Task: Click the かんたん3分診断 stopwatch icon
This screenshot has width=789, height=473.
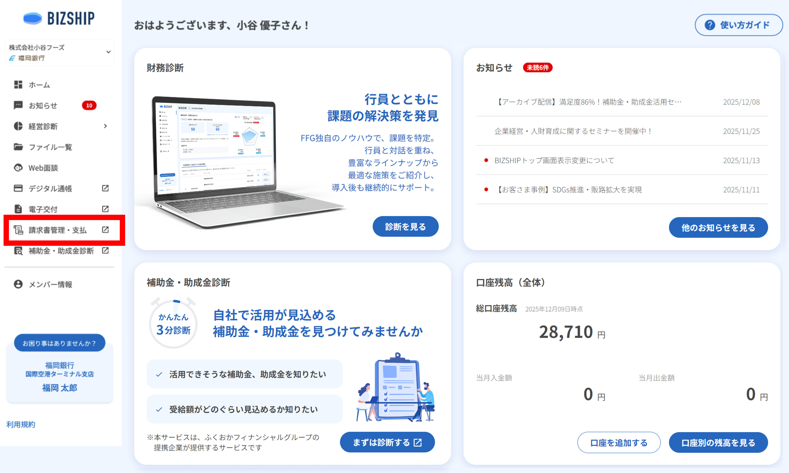Action: pos(173,322)
